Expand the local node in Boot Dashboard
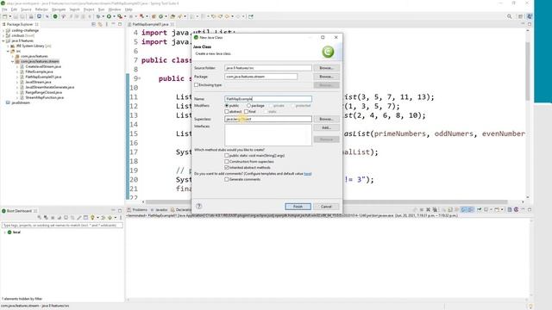This screenshot has height=310, width=552. 4,232
